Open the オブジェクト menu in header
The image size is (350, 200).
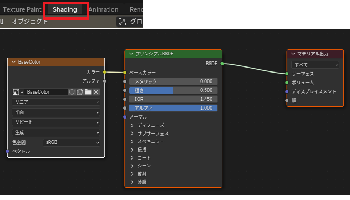(x=30, y=22)
